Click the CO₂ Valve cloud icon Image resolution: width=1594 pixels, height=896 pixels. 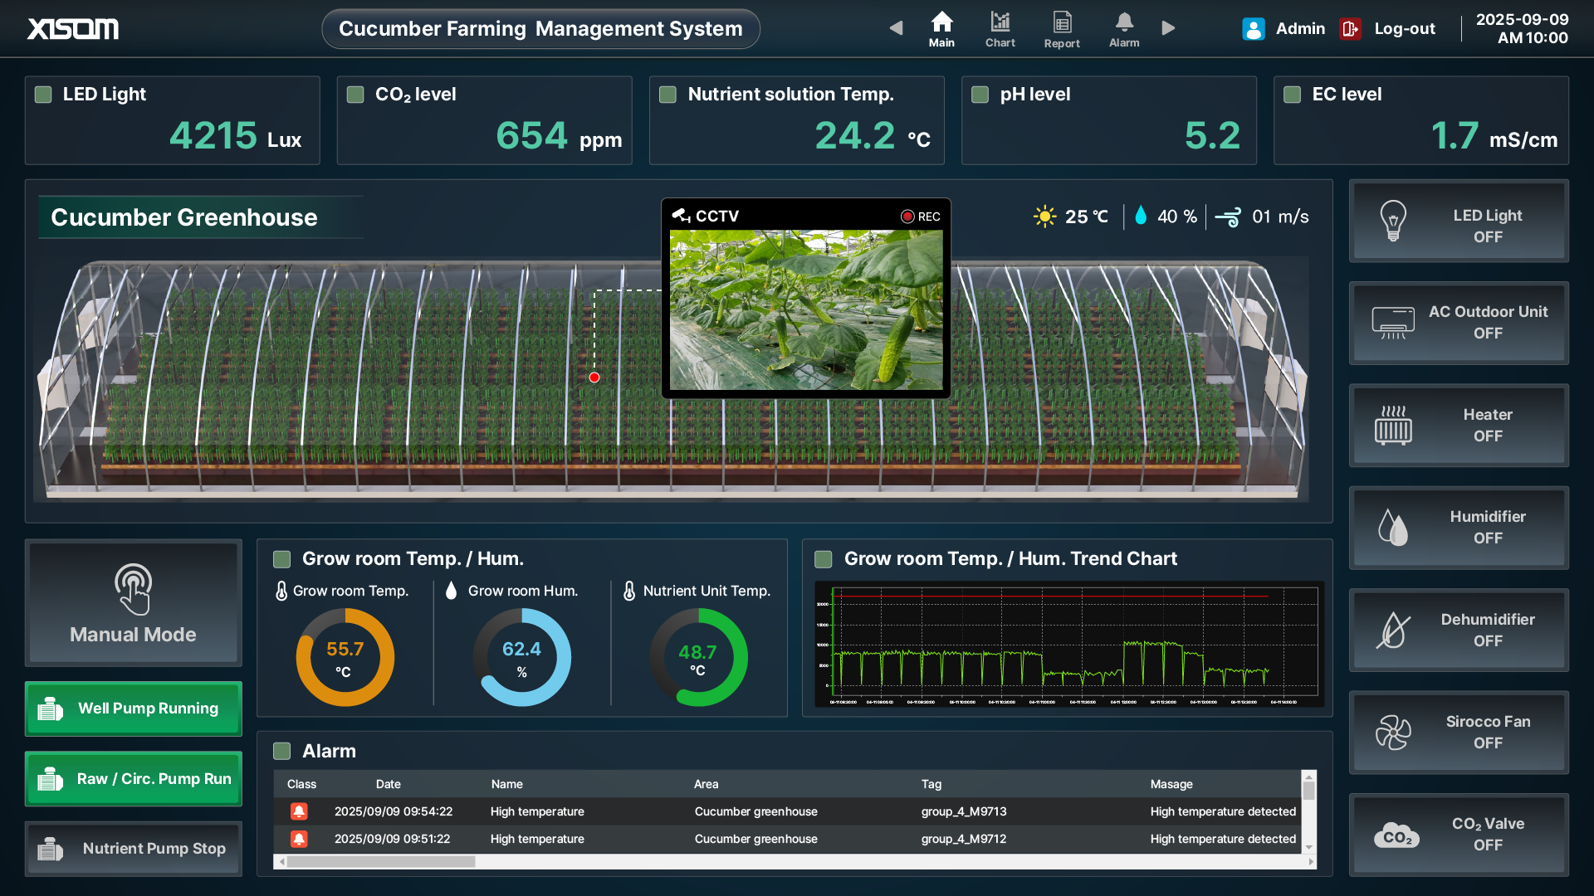pos(1396,835)
